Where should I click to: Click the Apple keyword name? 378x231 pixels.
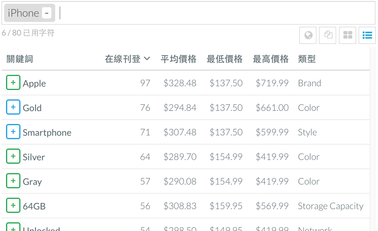tap(34, 83)
